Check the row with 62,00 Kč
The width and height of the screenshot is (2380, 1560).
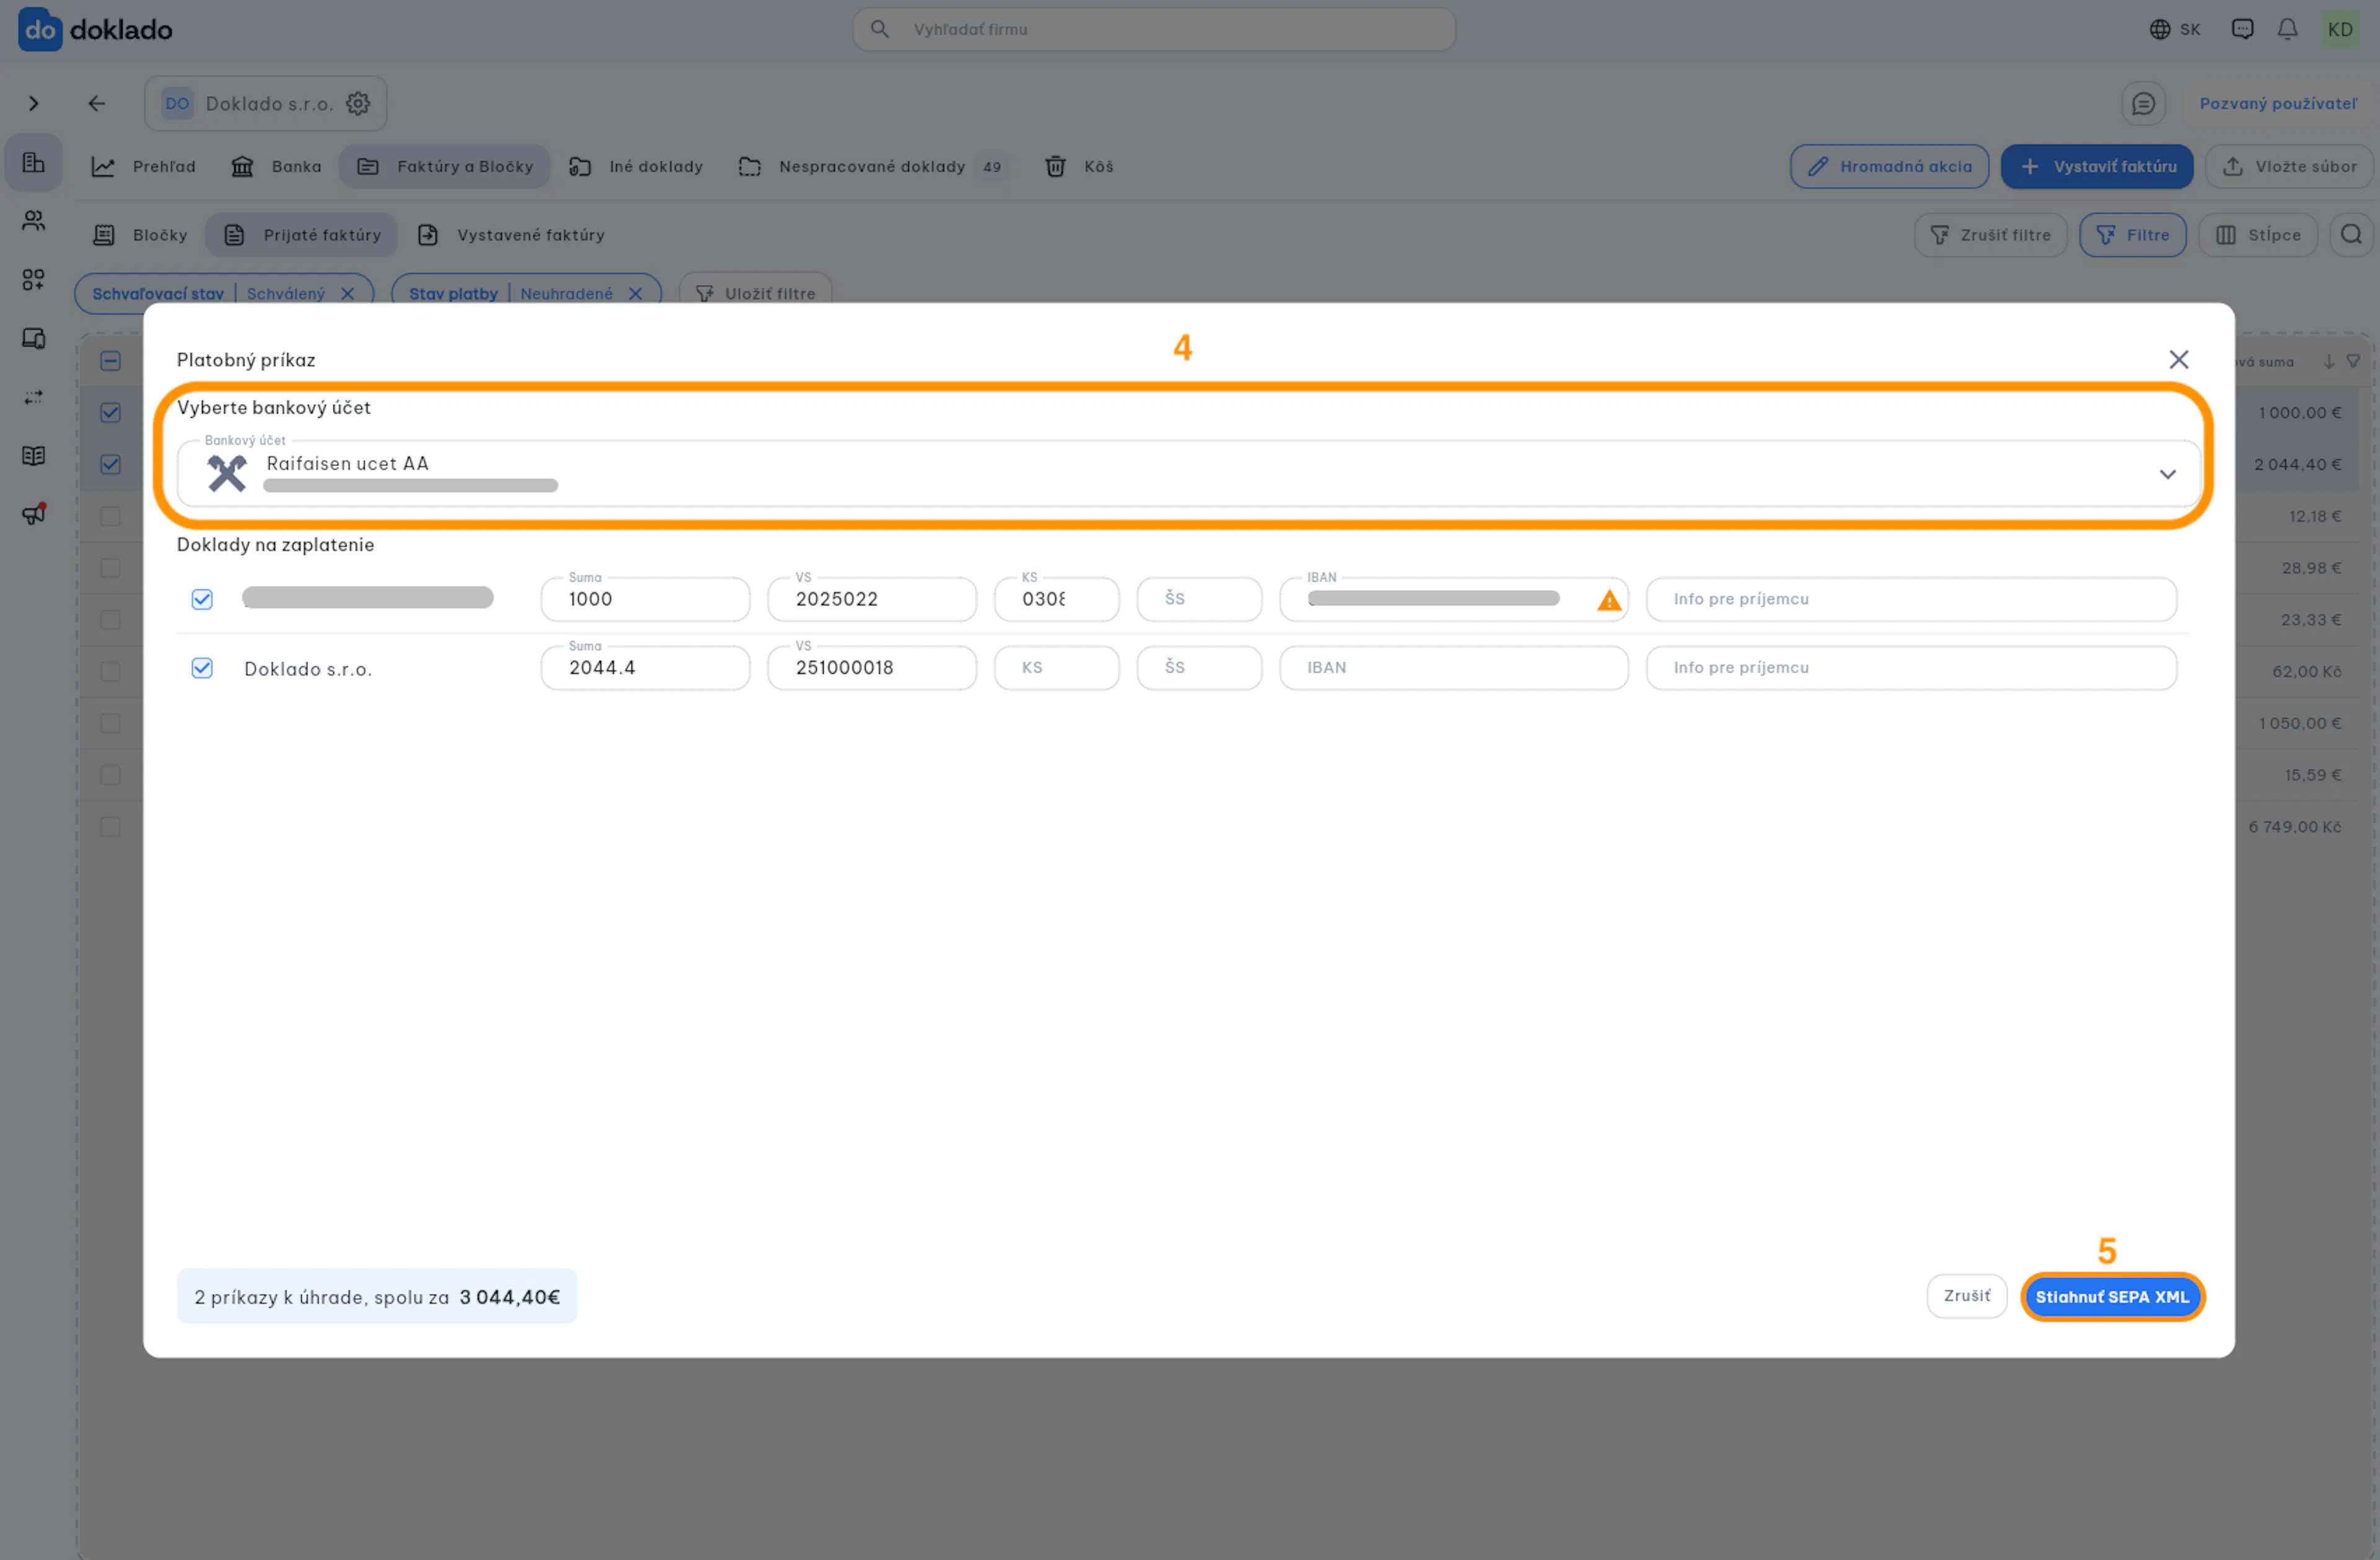(x=110, y=671)
